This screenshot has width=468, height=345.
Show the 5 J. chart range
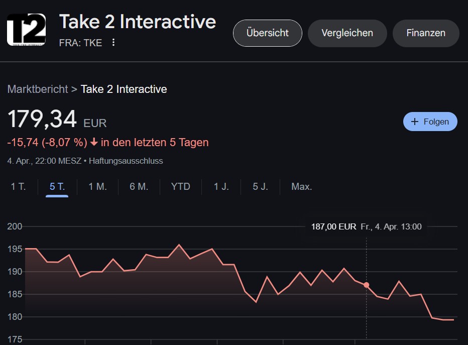(260, 186)
